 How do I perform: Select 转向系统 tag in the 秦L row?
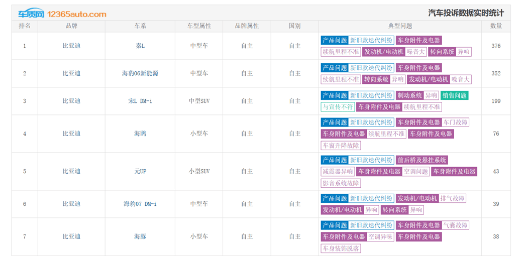pyautogui.click(x=442, y=52)
